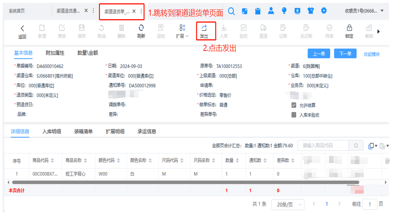Toggle the 入库未验收 checkbox
The image size is (394, 221).
pos(294,115)
